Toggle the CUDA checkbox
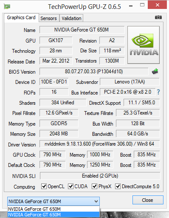 (x=70, y=186)
